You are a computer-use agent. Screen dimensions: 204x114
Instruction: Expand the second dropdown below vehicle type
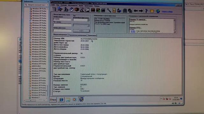coord(88,25)
